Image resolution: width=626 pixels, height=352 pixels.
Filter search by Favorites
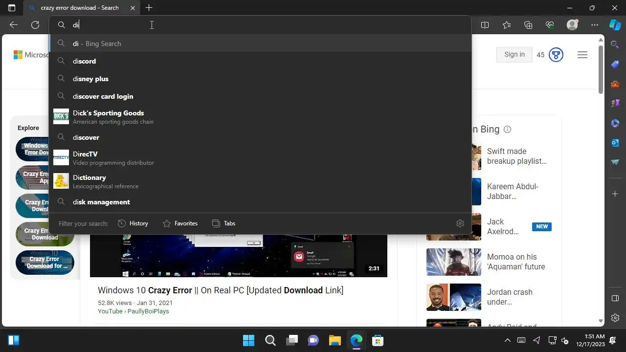(x=180, y=223)
